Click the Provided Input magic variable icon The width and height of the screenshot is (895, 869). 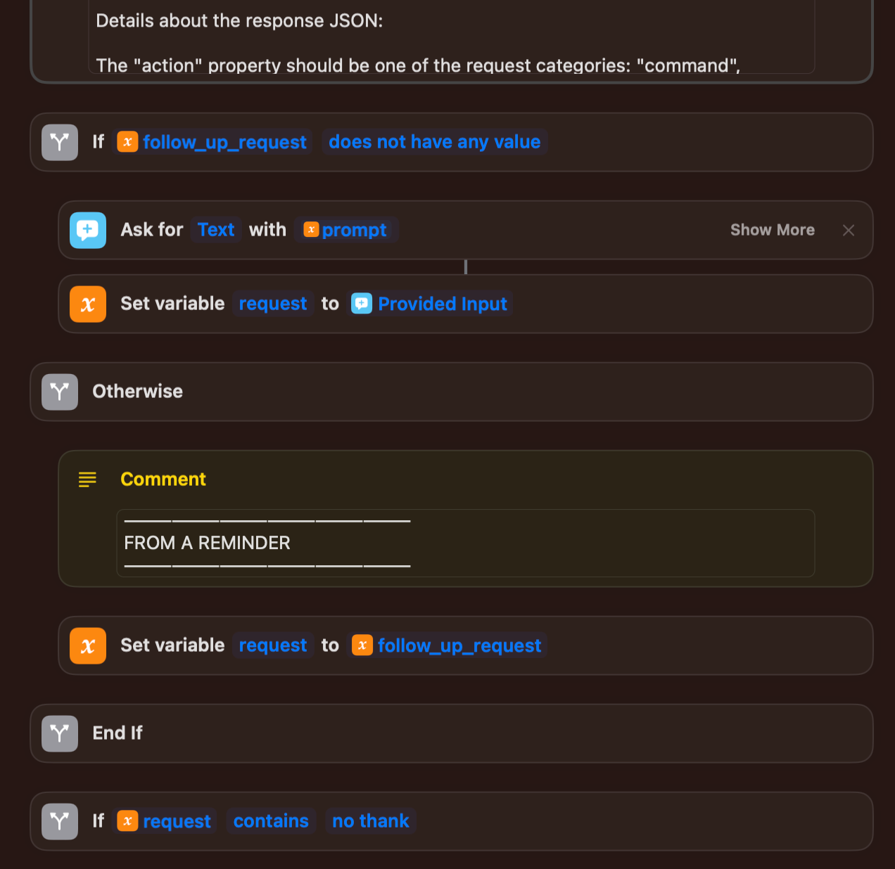pos(362,304)
